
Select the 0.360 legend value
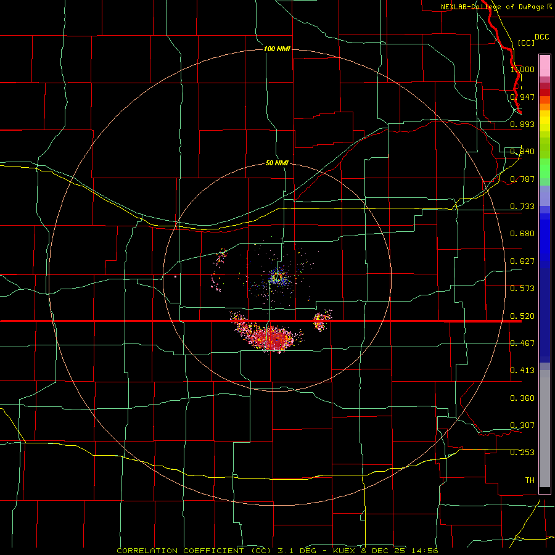[522, 398]
